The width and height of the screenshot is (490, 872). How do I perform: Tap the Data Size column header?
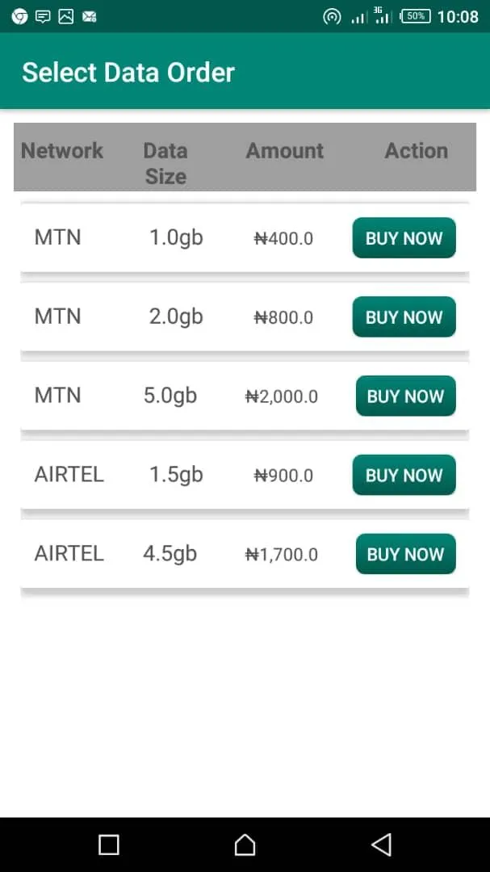click(x=165, y=163)
